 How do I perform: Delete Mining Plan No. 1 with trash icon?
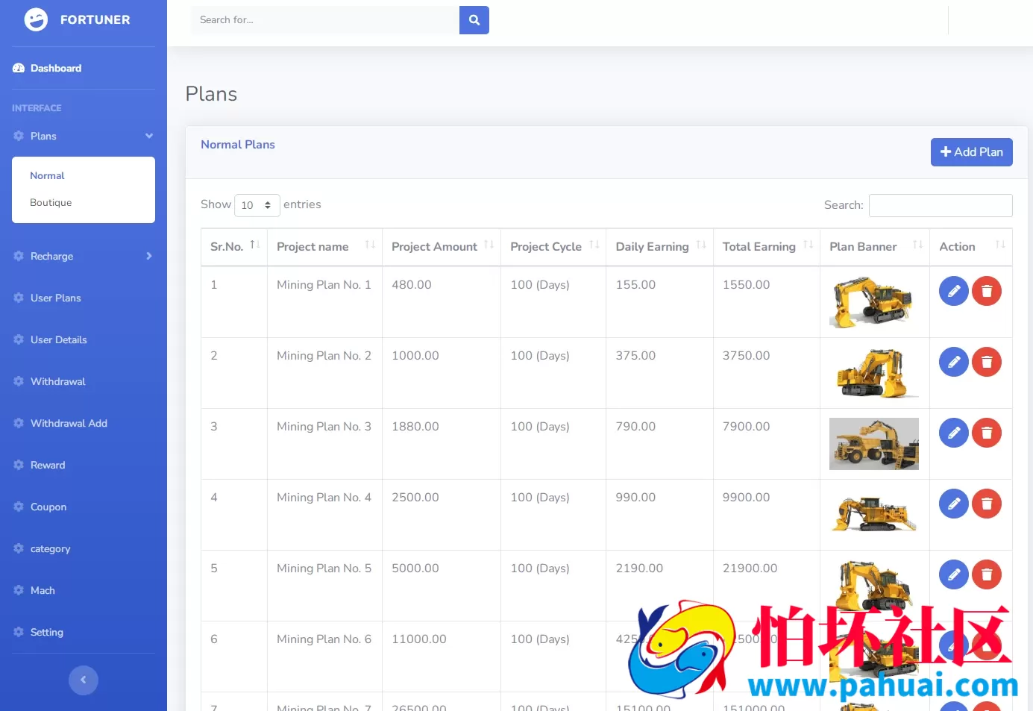[987, 291]
